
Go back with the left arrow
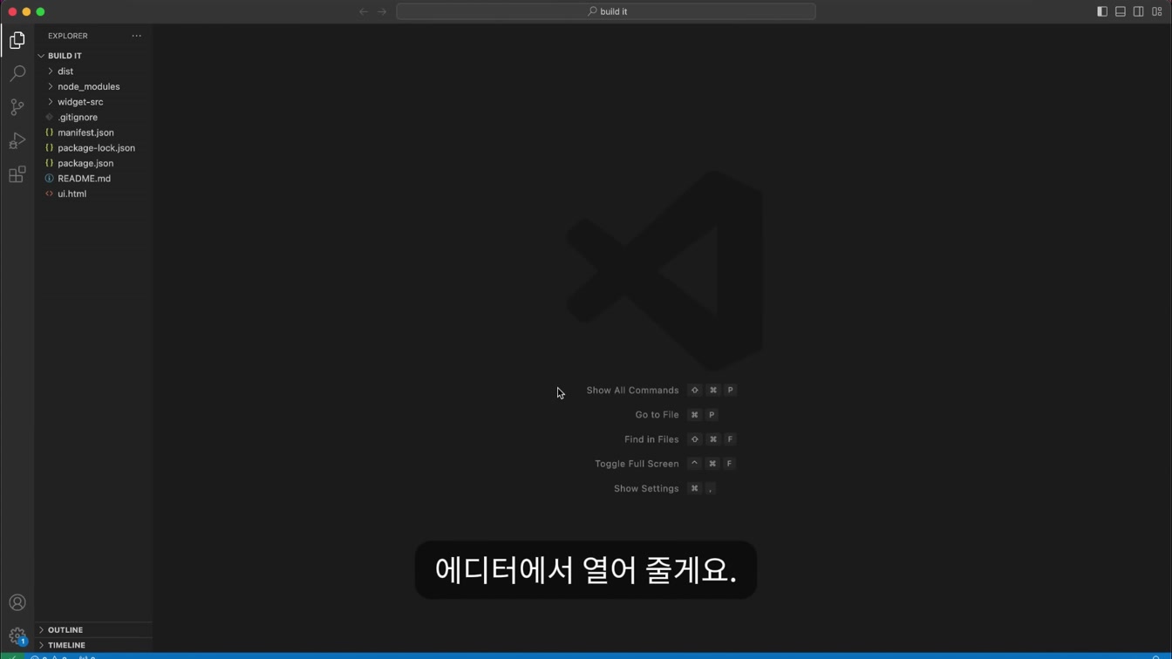364,11
